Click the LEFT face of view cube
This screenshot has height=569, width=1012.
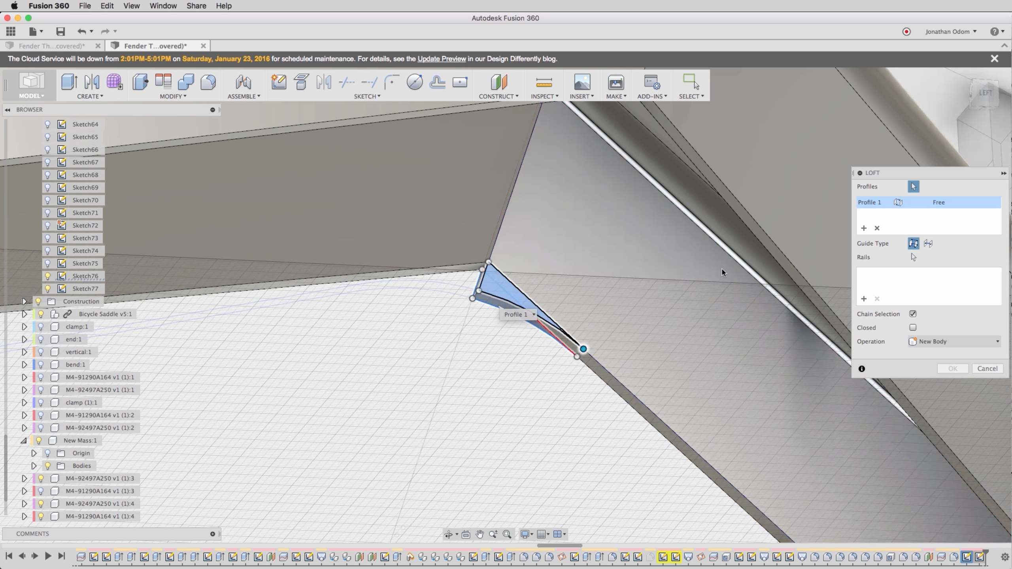985,93
